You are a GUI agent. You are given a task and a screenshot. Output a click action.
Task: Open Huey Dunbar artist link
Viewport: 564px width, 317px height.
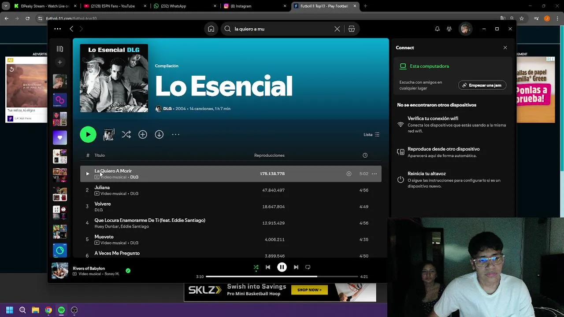107,226
